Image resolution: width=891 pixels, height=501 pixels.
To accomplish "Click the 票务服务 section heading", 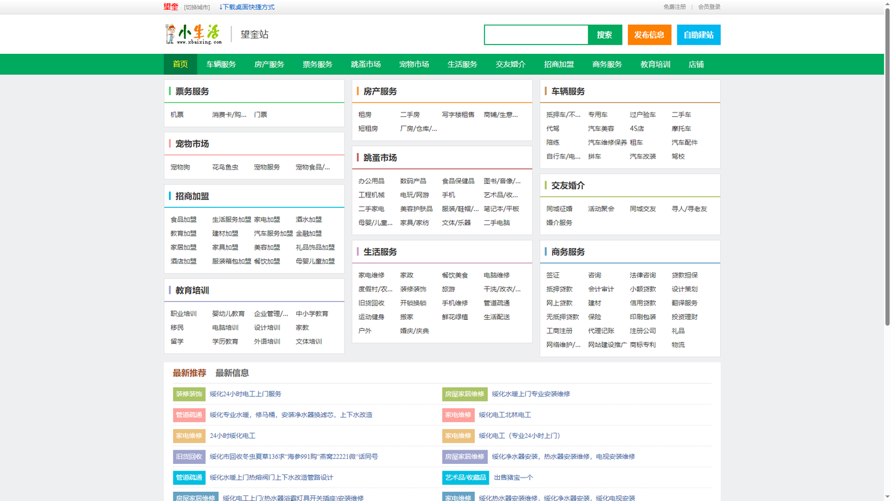I will point(192,92).
